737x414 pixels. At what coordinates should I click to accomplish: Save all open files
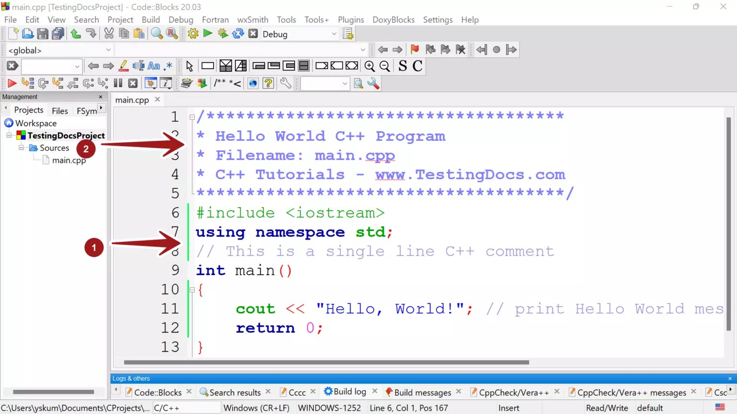tap(57, 33)
